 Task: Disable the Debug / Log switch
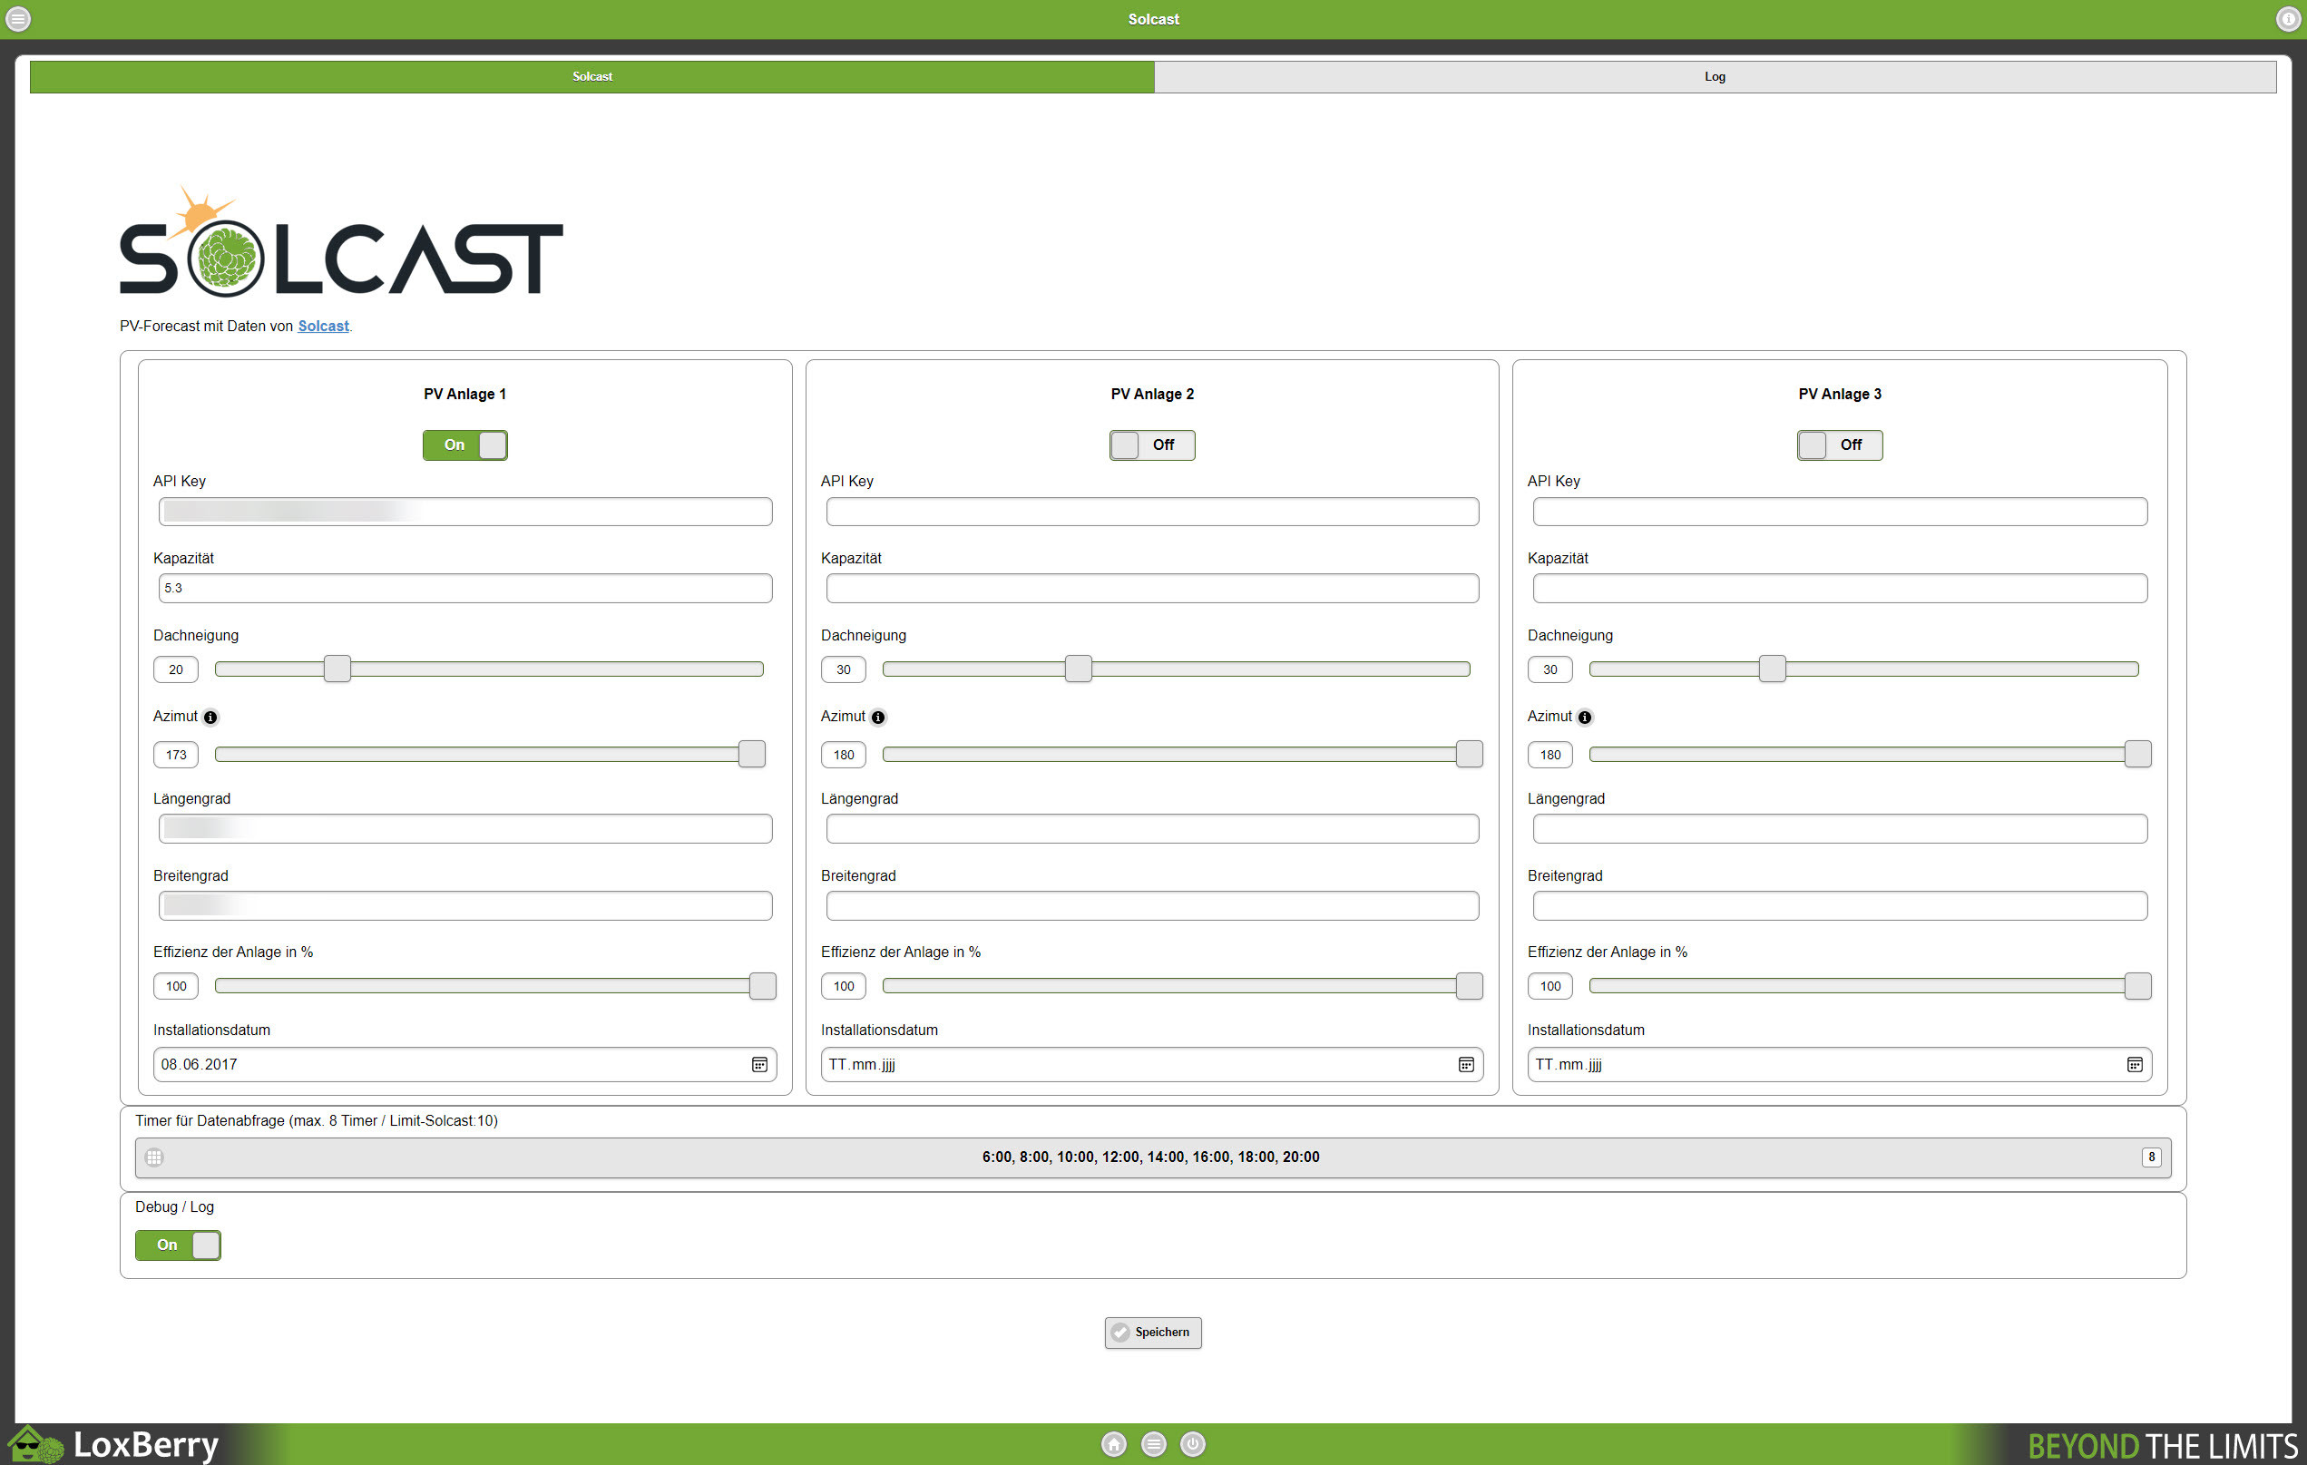[177, 1245]
